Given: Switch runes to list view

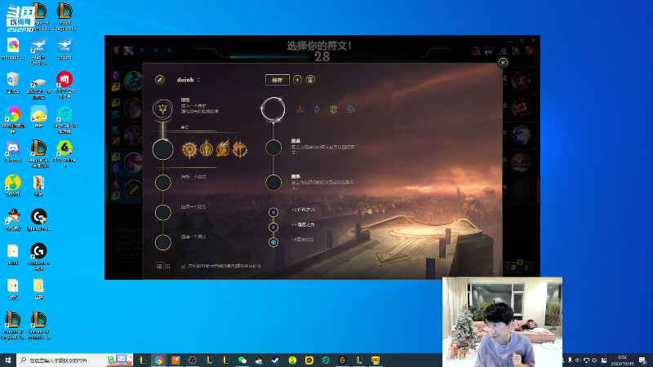Looking at the screenshot, I should point(159,266).
